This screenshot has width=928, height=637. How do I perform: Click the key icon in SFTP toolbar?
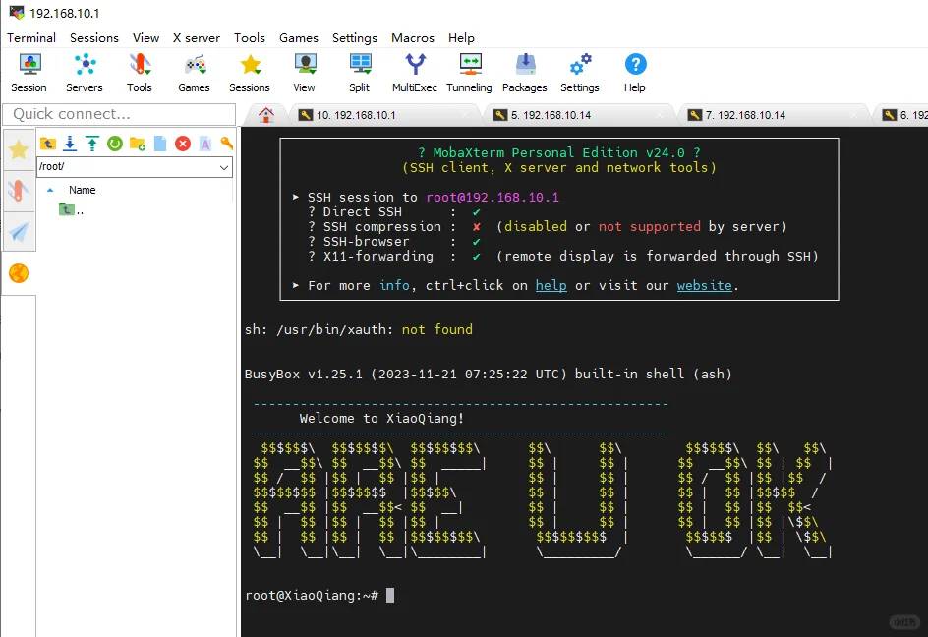tap(227, 144)
